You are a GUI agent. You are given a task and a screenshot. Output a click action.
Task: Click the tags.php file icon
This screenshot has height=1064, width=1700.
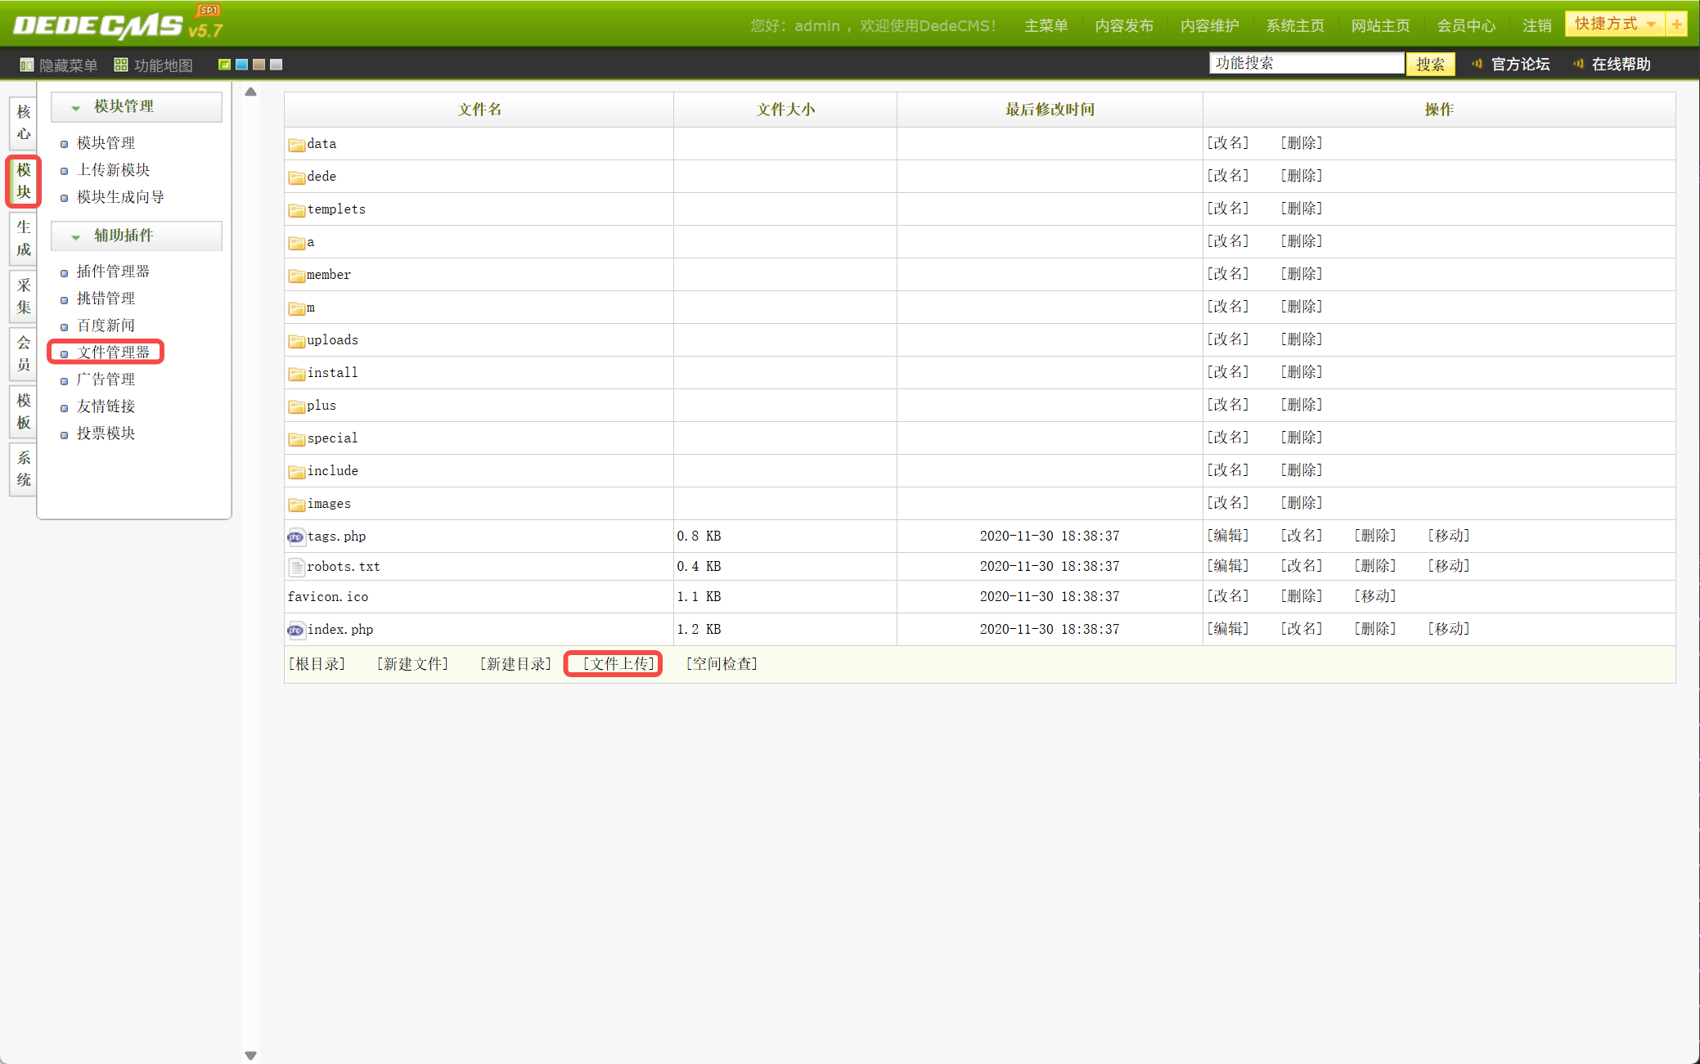tap(295, 536)
